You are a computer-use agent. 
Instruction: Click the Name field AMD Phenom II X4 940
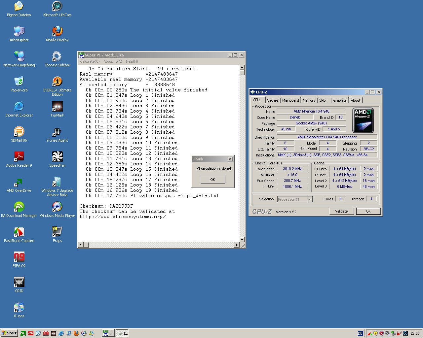312,111
